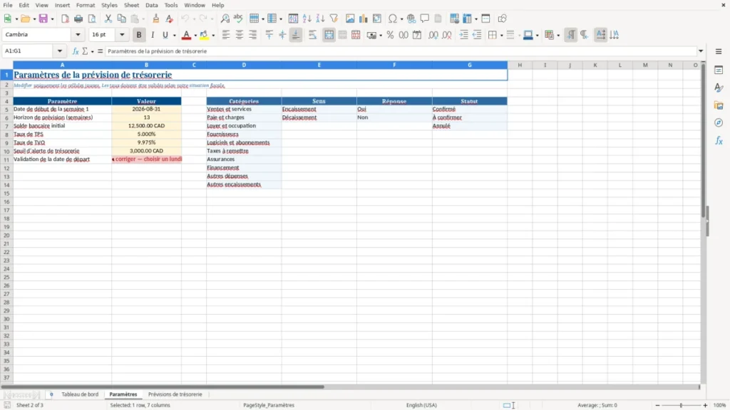The image size is (730, 410).
Task: Open the Styles menu
Action: (x=109, y=5)
